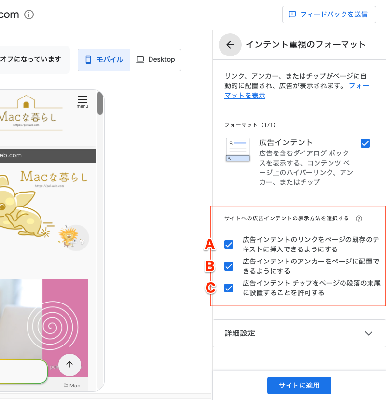Click the 広告インテント format illustration icon
Viewport: 386px width, 400px height.
point(238,150)
